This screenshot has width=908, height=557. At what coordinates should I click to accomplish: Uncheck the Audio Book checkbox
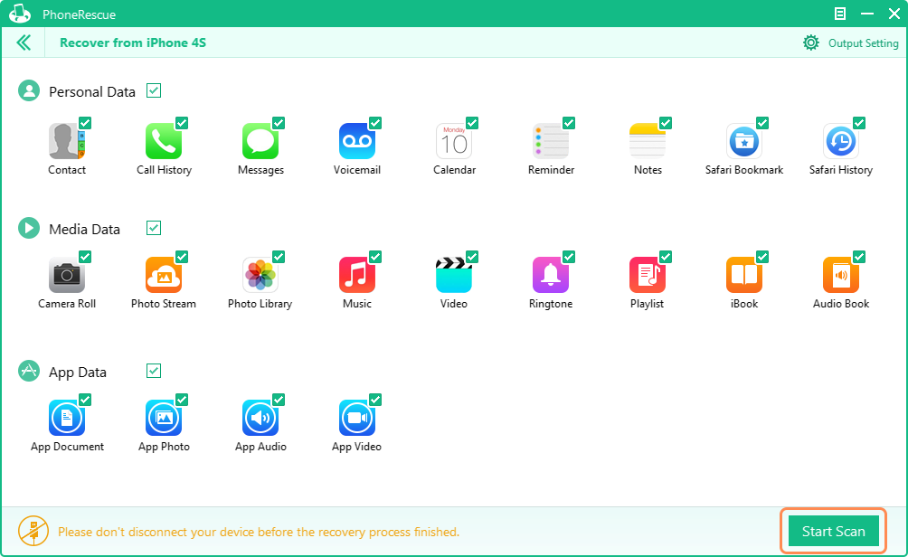[859, 257]
